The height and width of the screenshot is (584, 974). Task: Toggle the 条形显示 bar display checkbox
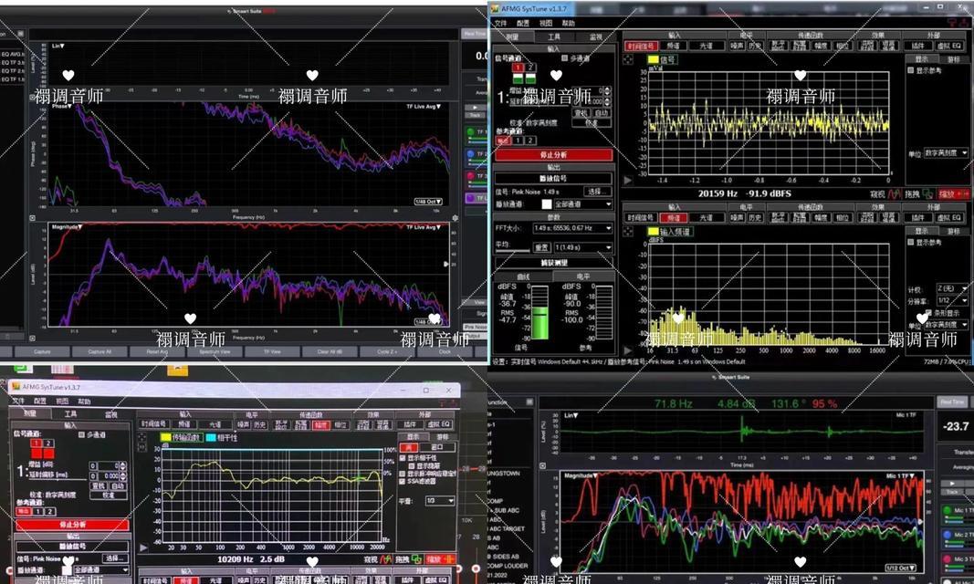[928, 313]
